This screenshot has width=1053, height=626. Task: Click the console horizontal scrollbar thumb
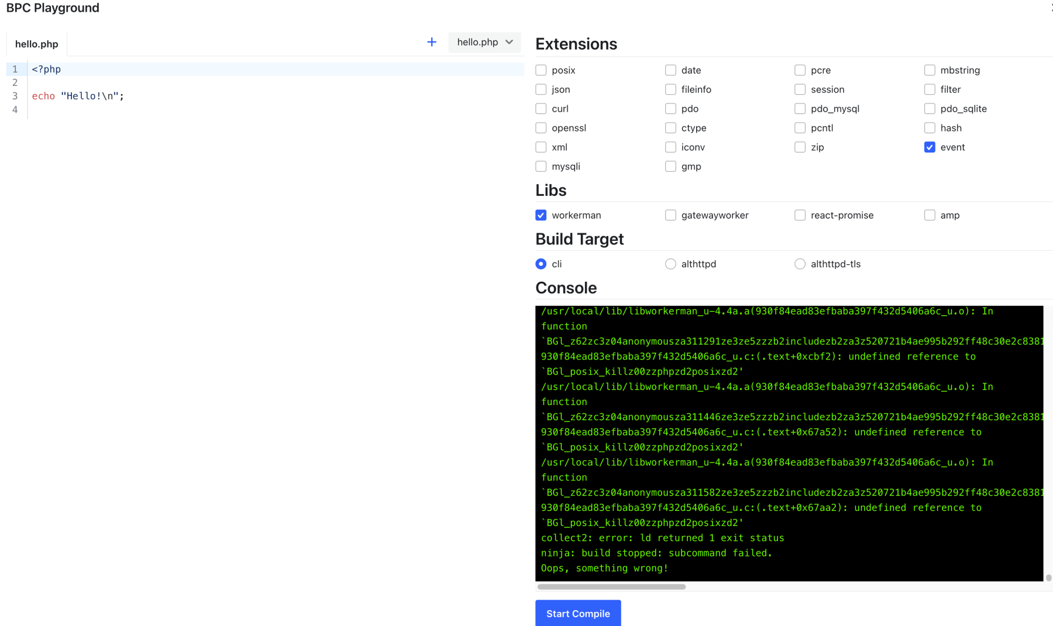click(611, 587)
